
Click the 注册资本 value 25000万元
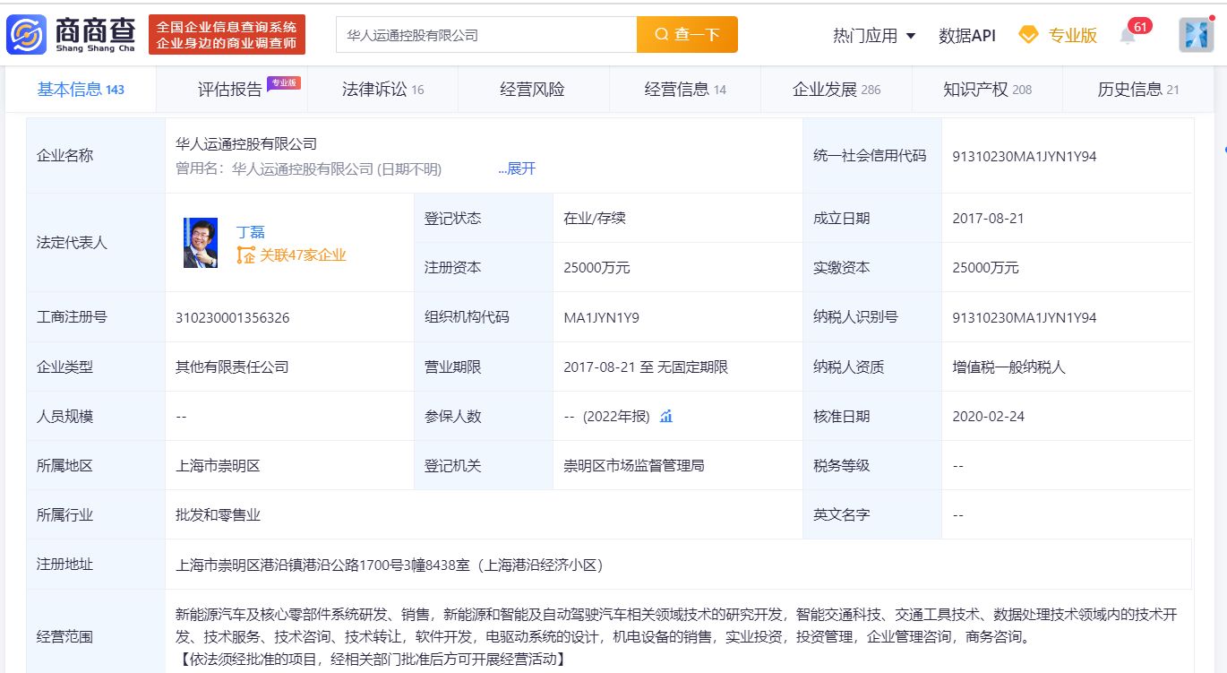[596, 267]
